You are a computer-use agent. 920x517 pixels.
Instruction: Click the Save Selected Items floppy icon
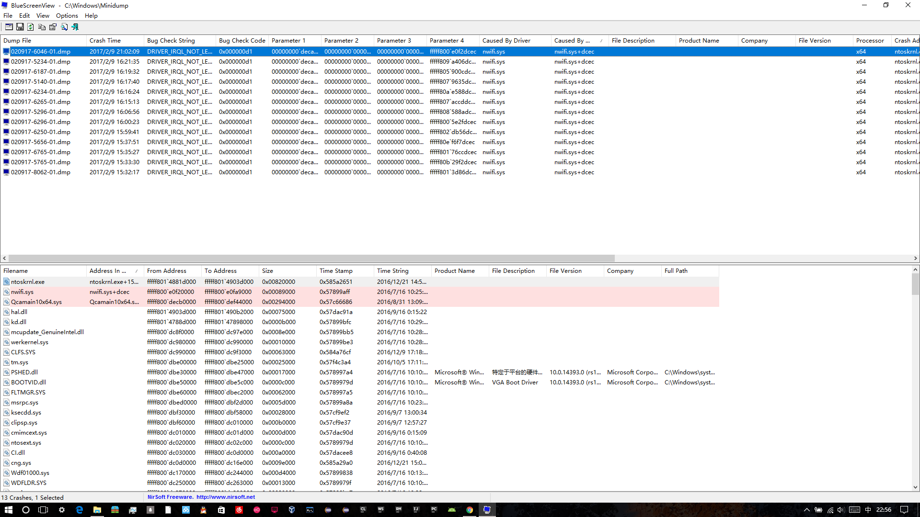(x=20, y=27)
